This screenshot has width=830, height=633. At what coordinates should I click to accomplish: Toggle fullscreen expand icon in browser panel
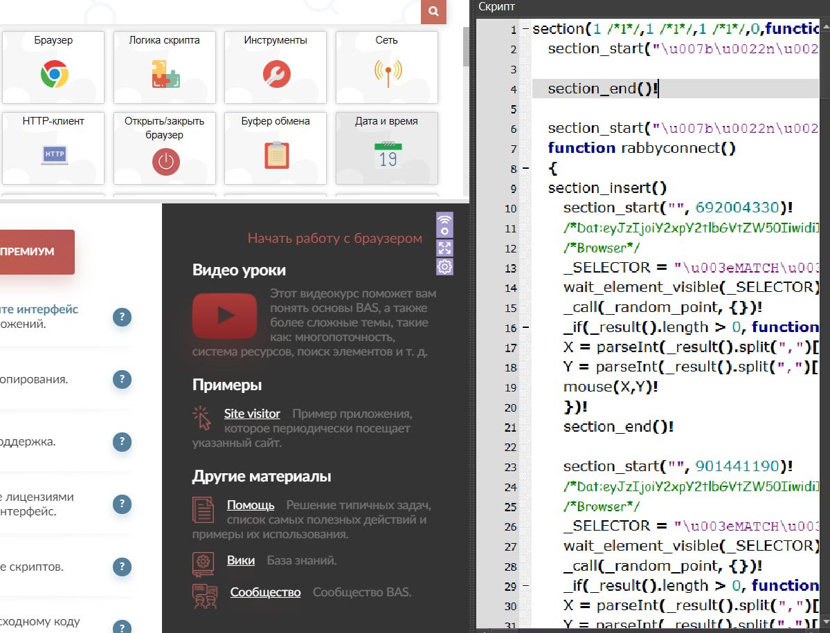444,248
